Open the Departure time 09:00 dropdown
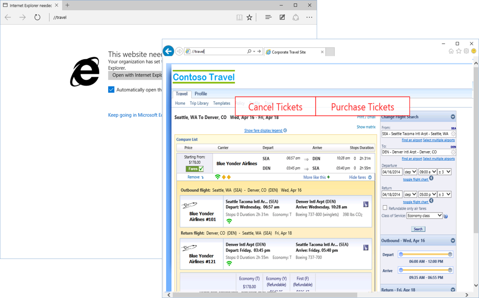 (x=427, y=171)
